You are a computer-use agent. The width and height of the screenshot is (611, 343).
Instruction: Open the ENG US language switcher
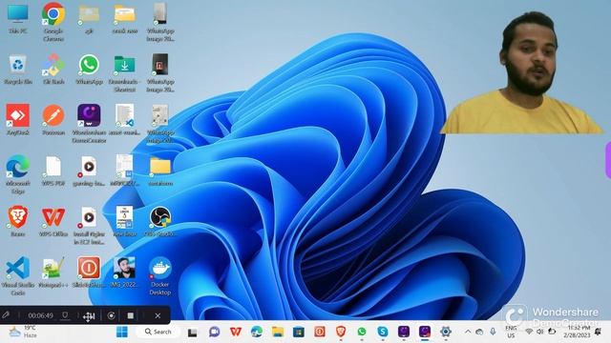click(511, 332)
